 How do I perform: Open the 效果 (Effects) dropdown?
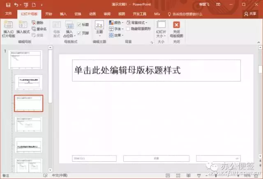(116, 35)
